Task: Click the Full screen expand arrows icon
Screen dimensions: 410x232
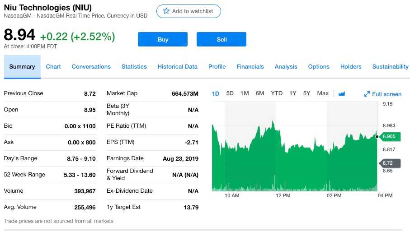Action: point(367,94)
